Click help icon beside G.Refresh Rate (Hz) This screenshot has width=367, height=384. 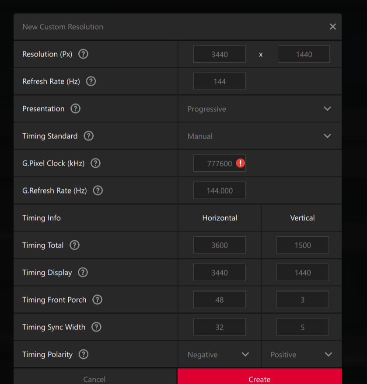point(98,190)
